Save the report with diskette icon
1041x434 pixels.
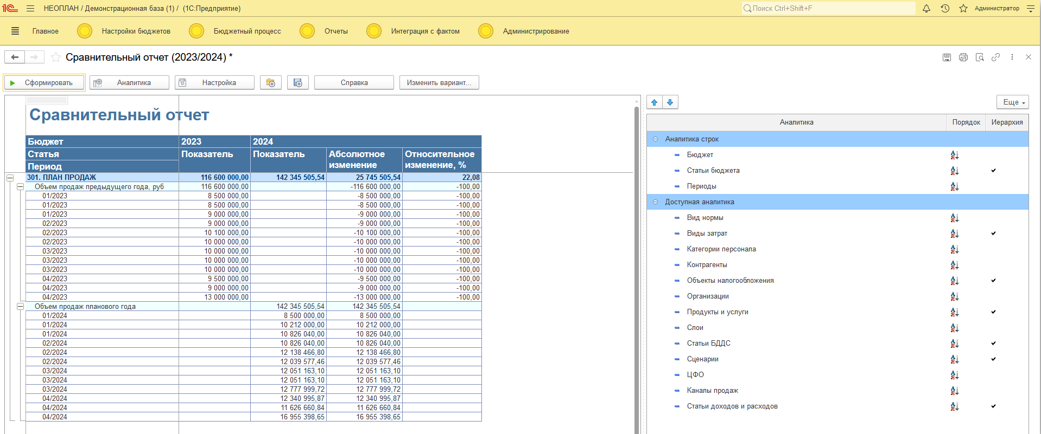947,57
